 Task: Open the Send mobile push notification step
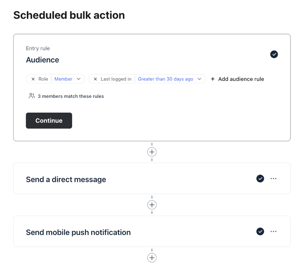[x=78, y=232]
